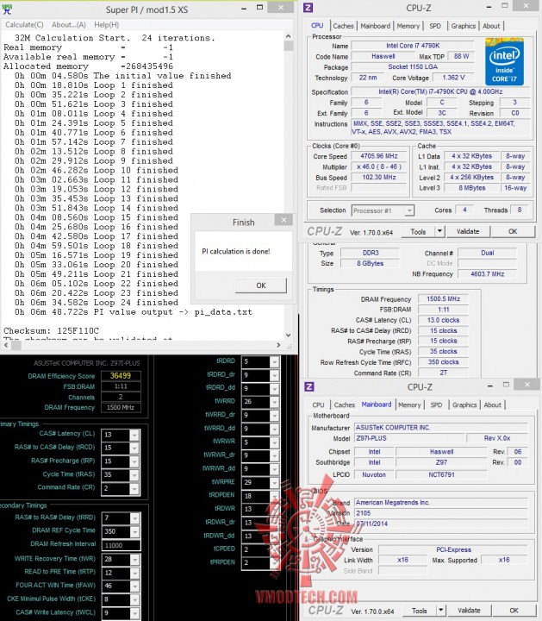Click OK in top CPU-Z window
542x621 pixels.
tap(513, 231)
